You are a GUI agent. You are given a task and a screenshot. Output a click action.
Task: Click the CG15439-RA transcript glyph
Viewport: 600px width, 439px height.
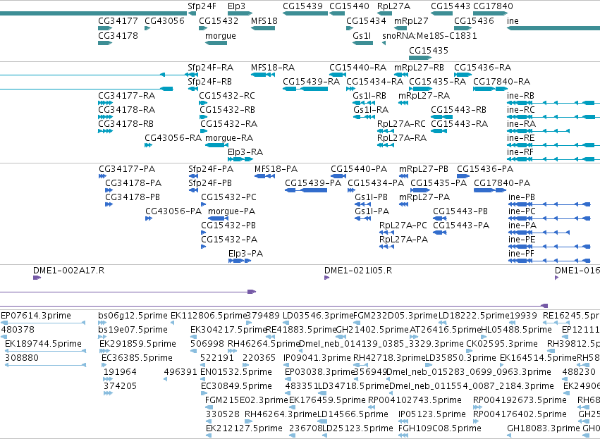[x=305, y=89]
